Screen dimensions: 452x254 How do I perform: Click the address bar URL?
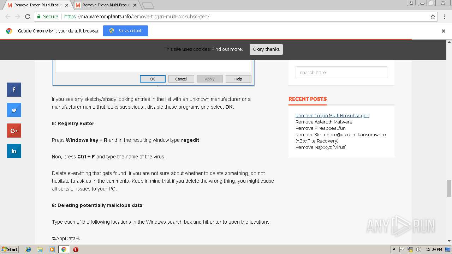point(136,17)
